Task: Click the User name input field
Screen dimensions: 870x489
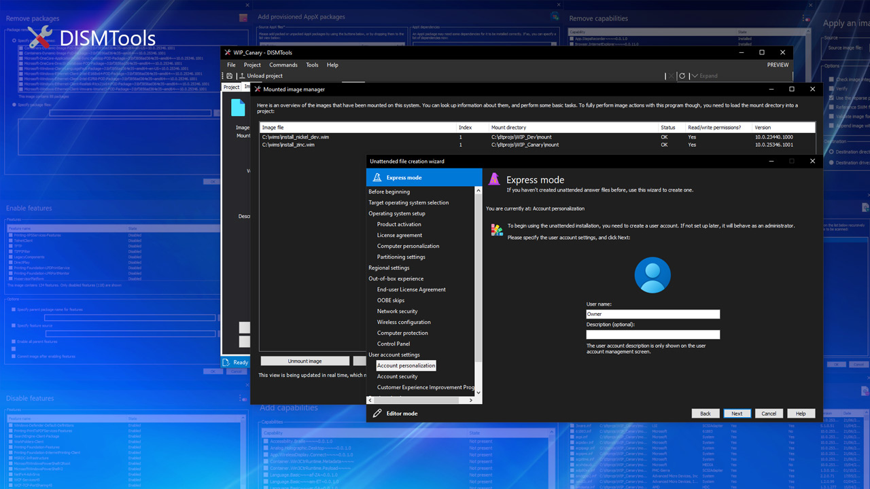Action: tap(652, 314)
